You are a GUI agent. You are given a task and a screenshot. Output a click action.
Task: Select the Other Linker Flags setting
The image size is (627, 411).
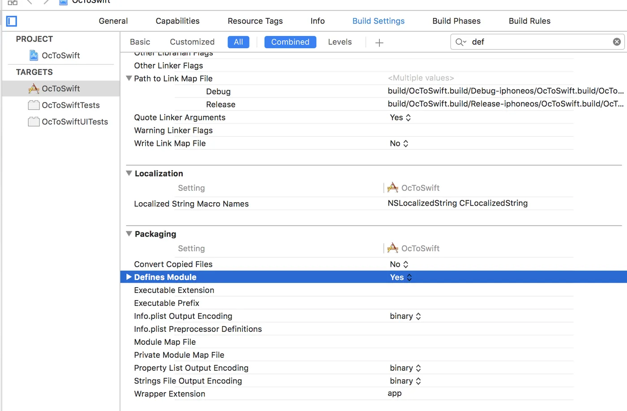click(x=168, y=66)
